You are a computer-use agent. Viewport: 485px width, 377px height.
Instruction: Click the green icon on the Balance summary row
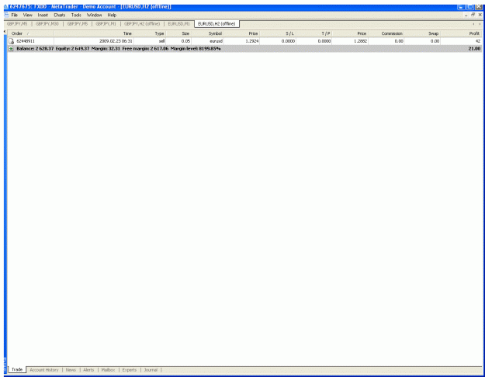[11, 49]
